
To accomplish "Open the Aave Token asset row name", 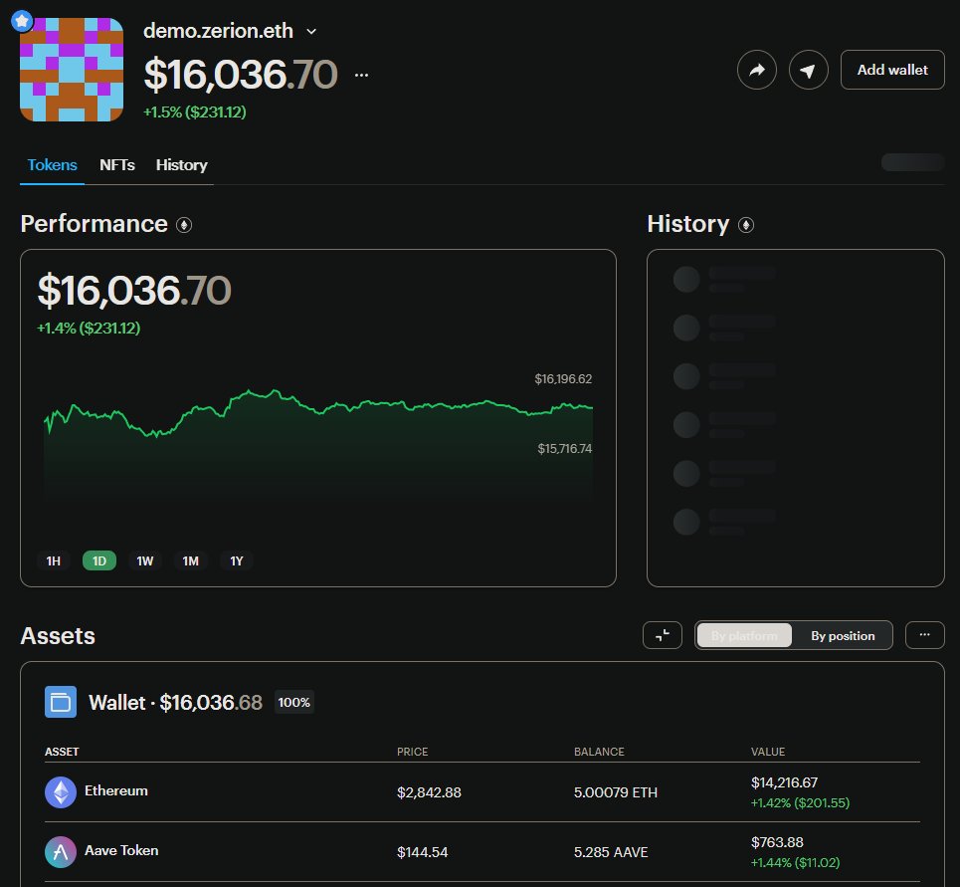I will 121,850.
